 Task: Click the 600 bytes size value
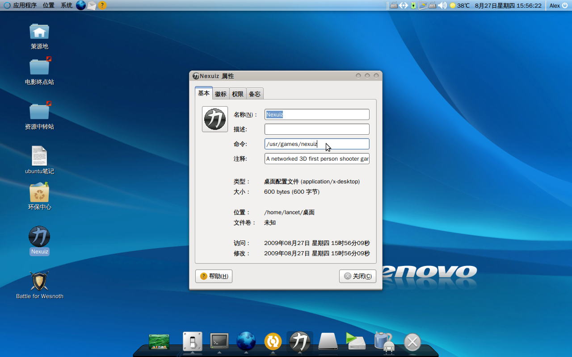point(292,192)
